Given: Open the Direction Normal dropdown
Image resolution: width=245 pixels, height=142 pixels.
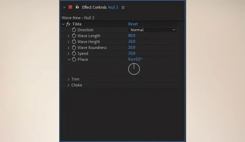Looking at the screenshot, I should coord(152,30).
